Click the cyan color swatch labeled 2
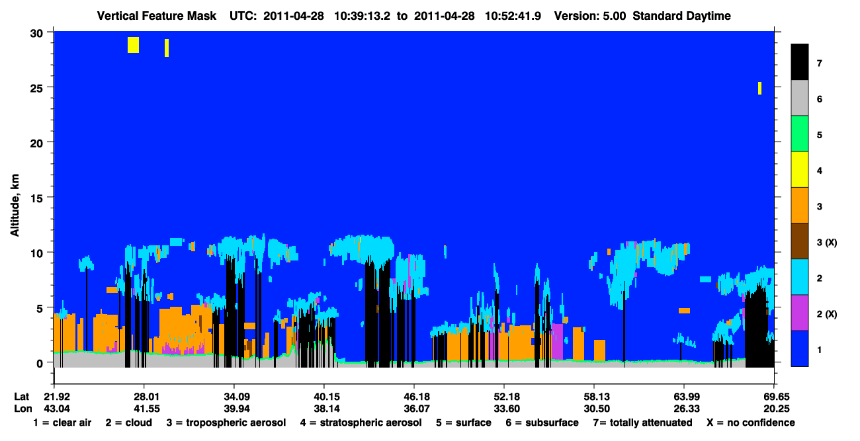This screenshot has width=860, height=441. pos(800,277)
